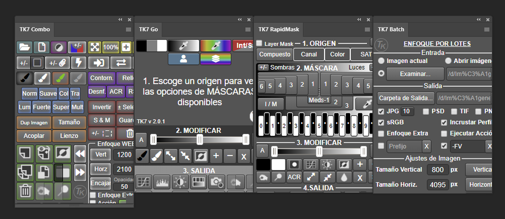Image resolution: width=505 pixels, height=219 pixels.
Task: Select the radio button beside Examinar
Action: click(381, 74)
